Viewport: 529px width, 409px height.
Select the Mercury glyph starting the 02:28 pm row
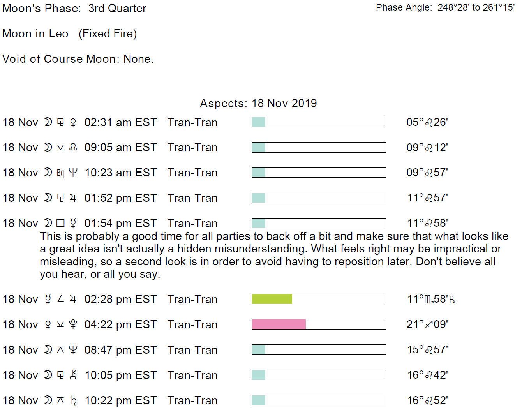pyautogui.click(x=48, y=299)
